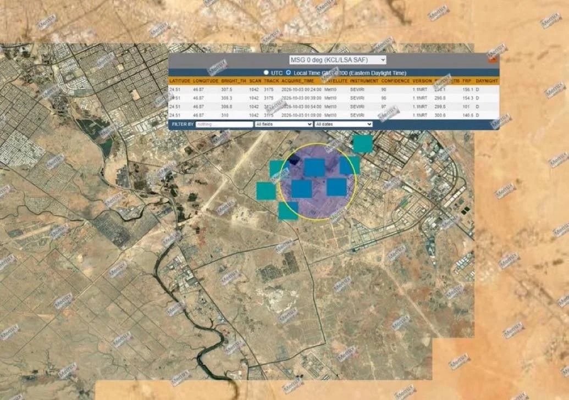Sort by the ACQUIRE_TIME column header
Viewport: 569px width, 400px height.
[x=297, y=81]
